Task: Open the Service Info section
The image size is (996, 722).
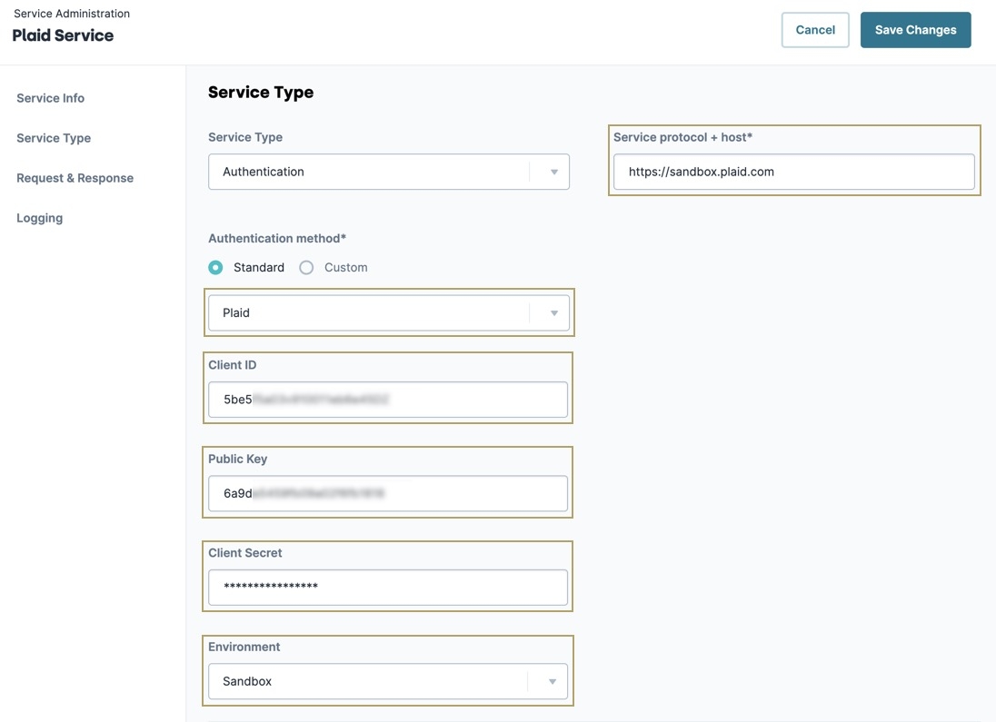Action: (50, 98)
